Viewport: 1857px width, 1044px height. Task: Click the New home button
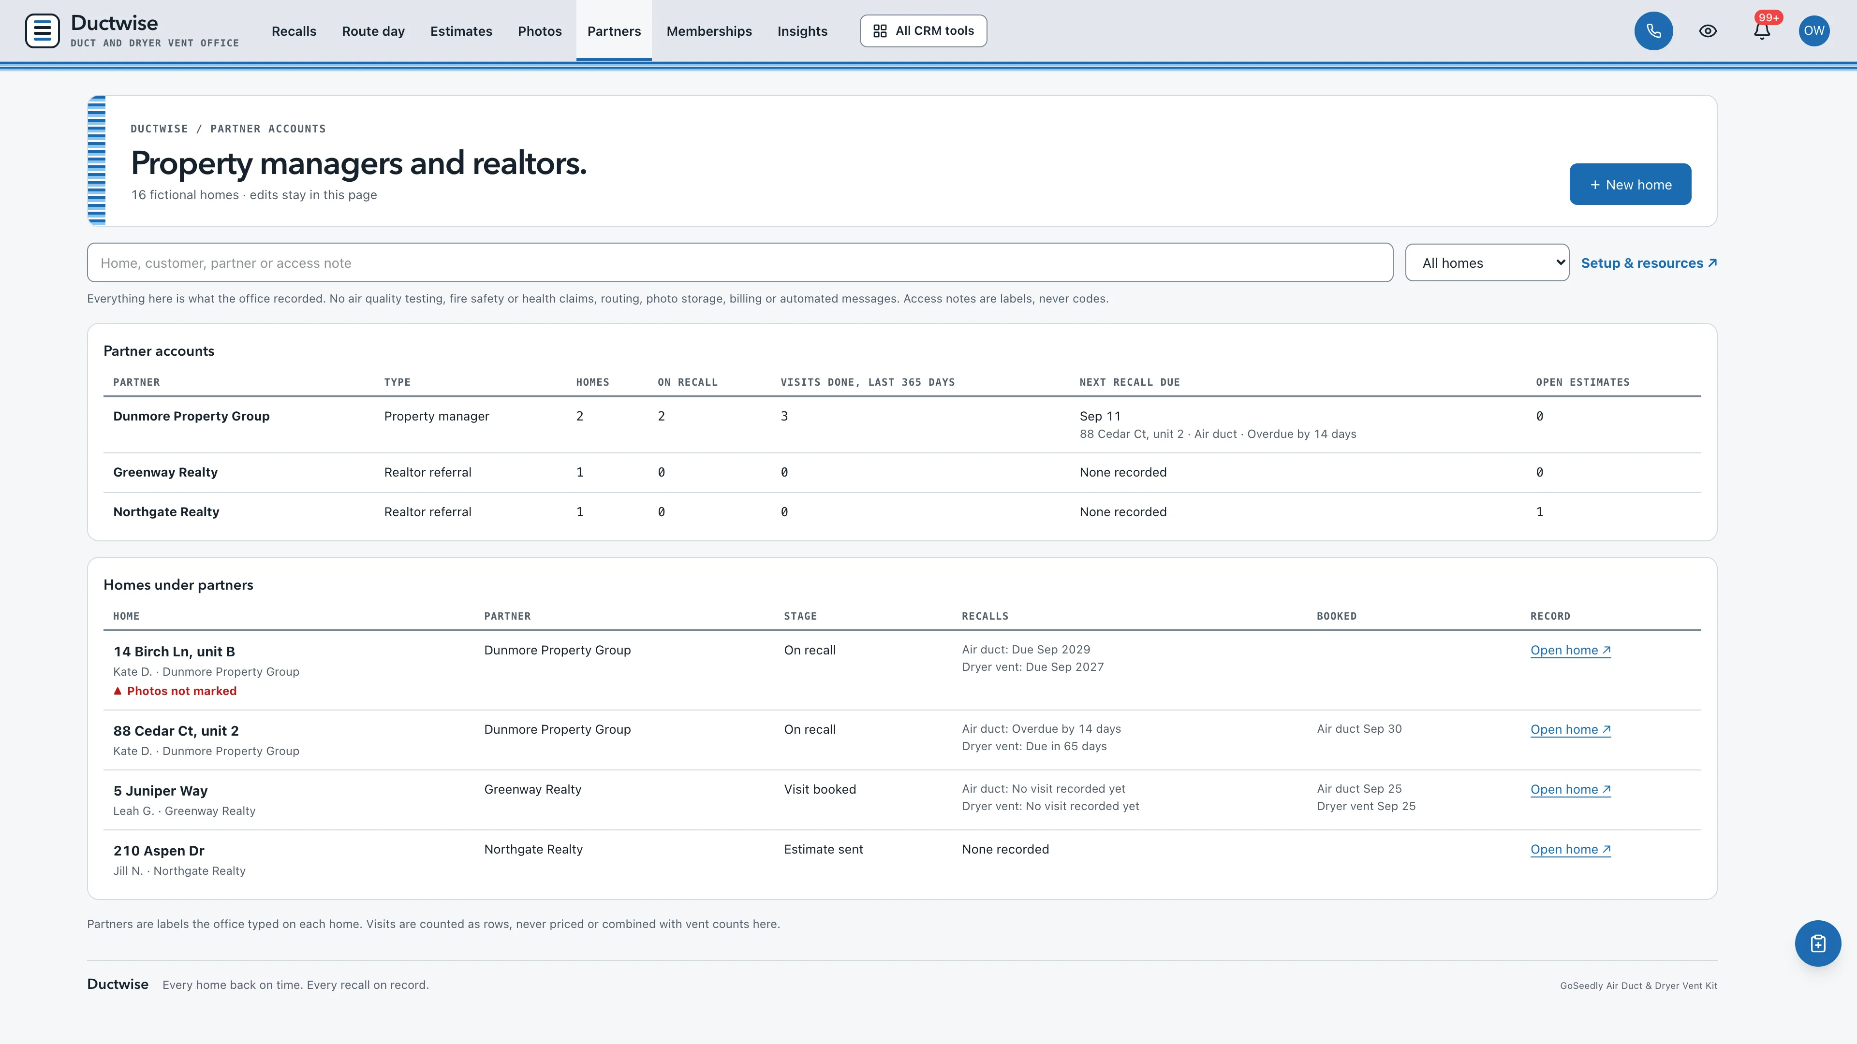1631,185
